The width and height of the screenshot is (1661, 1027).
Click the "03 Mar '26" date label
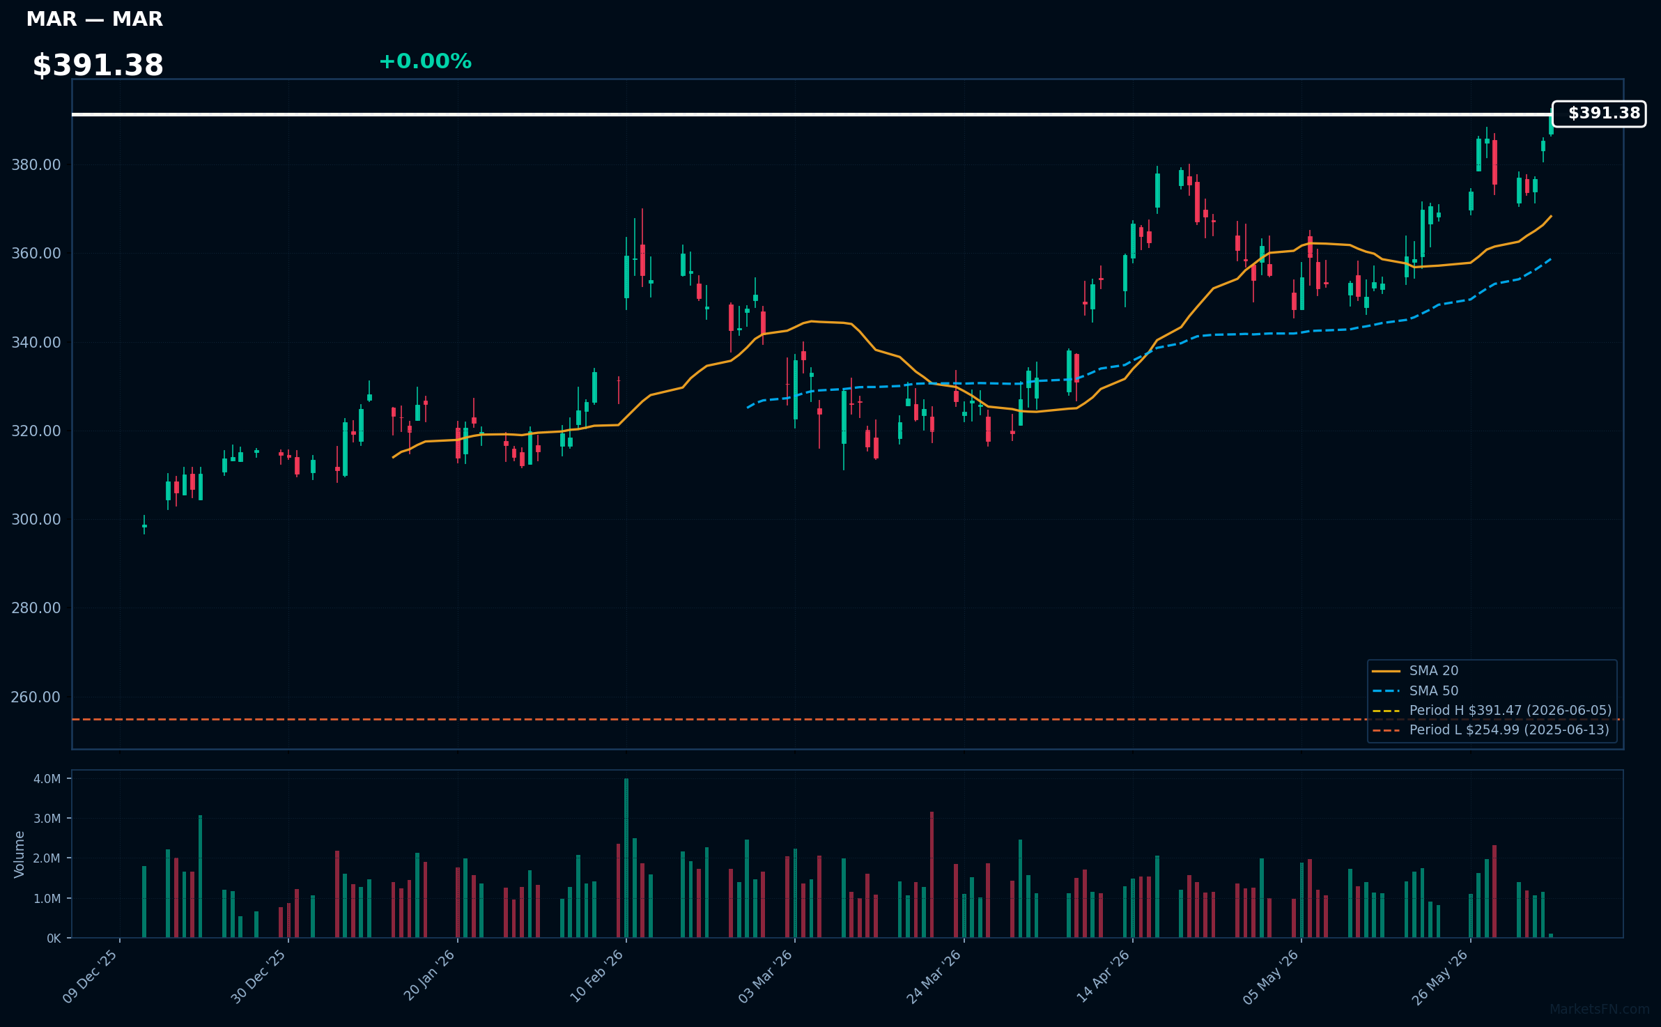[x=766, y=976]
